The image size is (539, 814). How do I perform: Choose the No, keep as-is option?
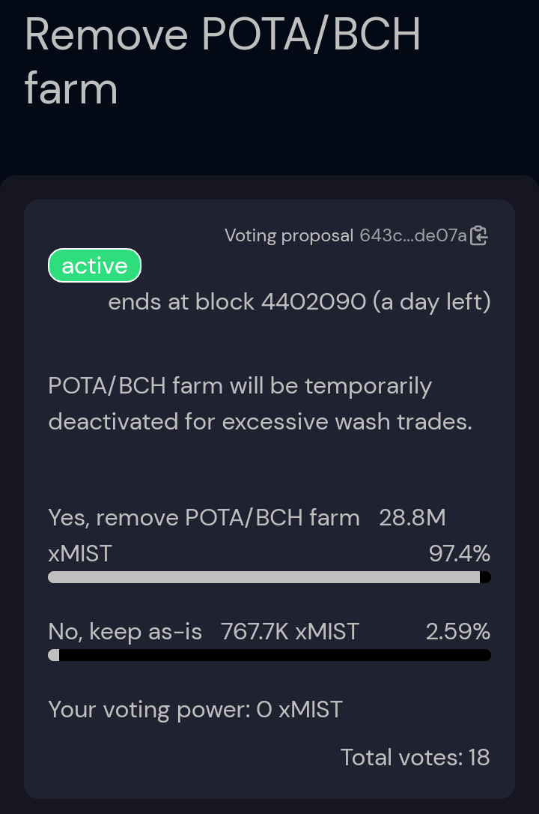coord(125,632)
